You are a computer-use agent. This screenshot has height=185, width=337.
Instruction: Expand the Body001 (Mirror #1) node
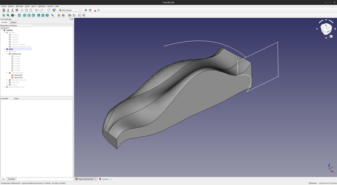click(4, 87)
